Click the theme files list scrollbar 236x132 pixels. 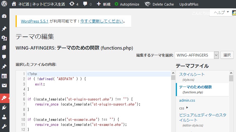(231, 103)
